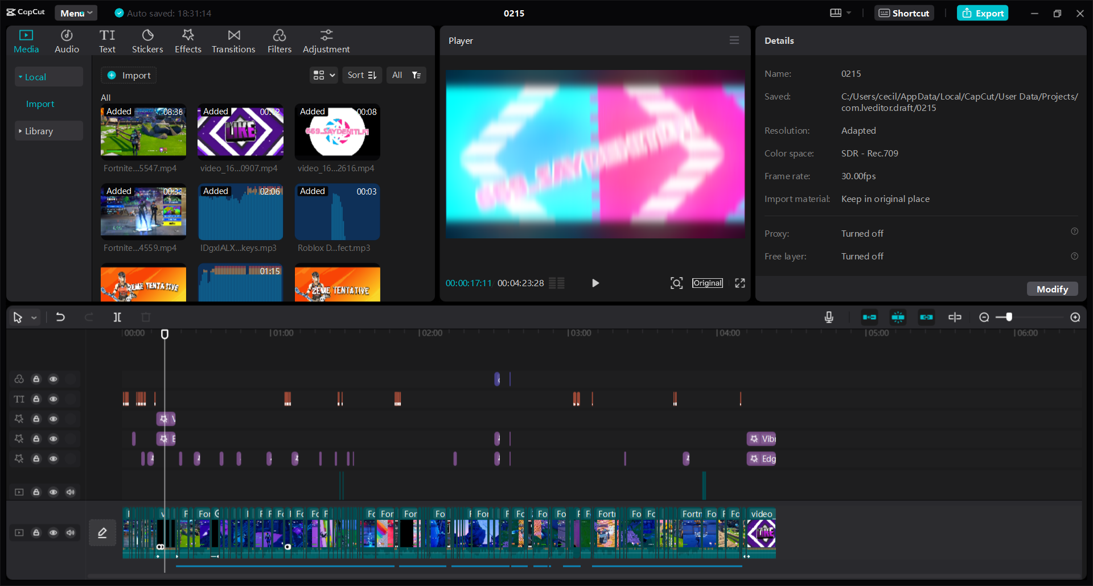This screenshot has height=586, width=1093.
Task: Undo the last action
Action: (x=60, y=317)
